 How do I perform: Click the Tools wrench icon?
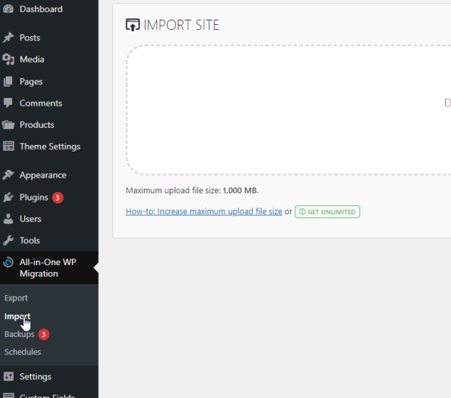coord(9,241)
